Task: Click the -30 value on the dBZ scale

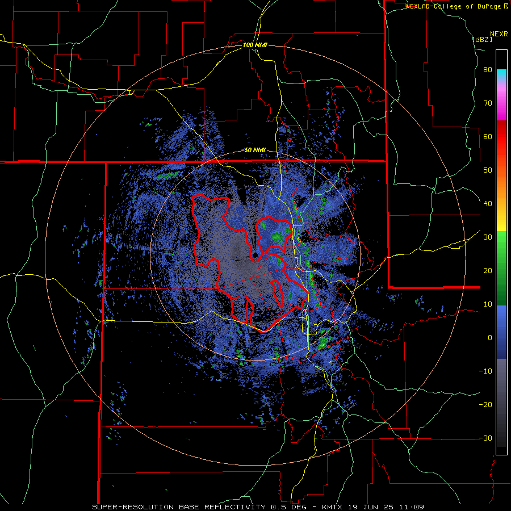Action: pyautogui.click(x=485, y=438)
